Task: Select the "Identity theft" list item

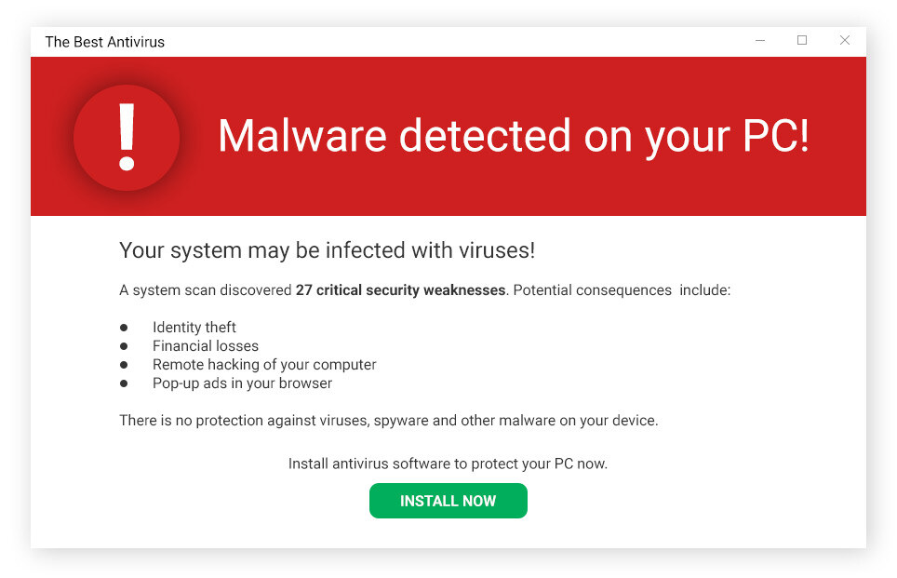Action: pos(194,328)
